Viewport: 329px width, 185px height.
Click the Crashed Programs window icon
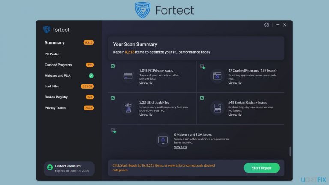click(217, 76)
